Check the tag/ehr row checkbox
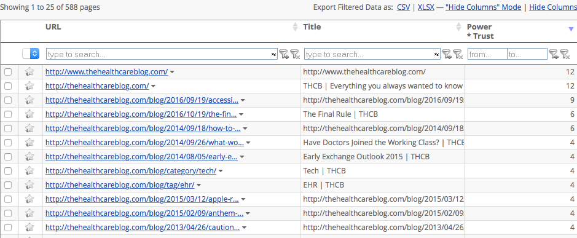The width and height of the screenshot is (577, 238). point(8,185)
